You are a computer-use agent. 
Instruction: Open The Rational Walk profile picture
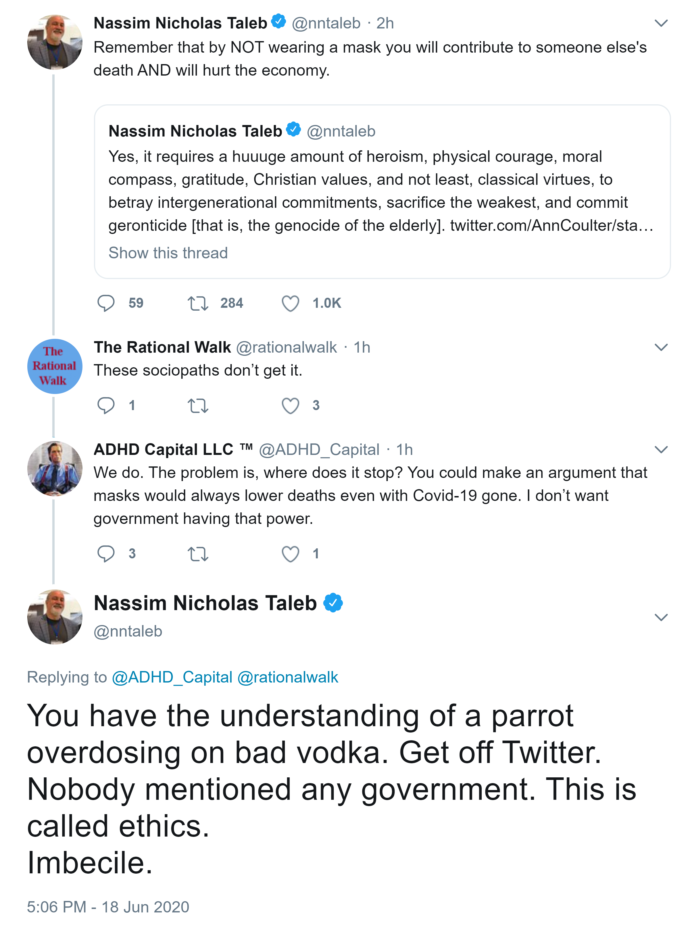[x=54, y=366]
